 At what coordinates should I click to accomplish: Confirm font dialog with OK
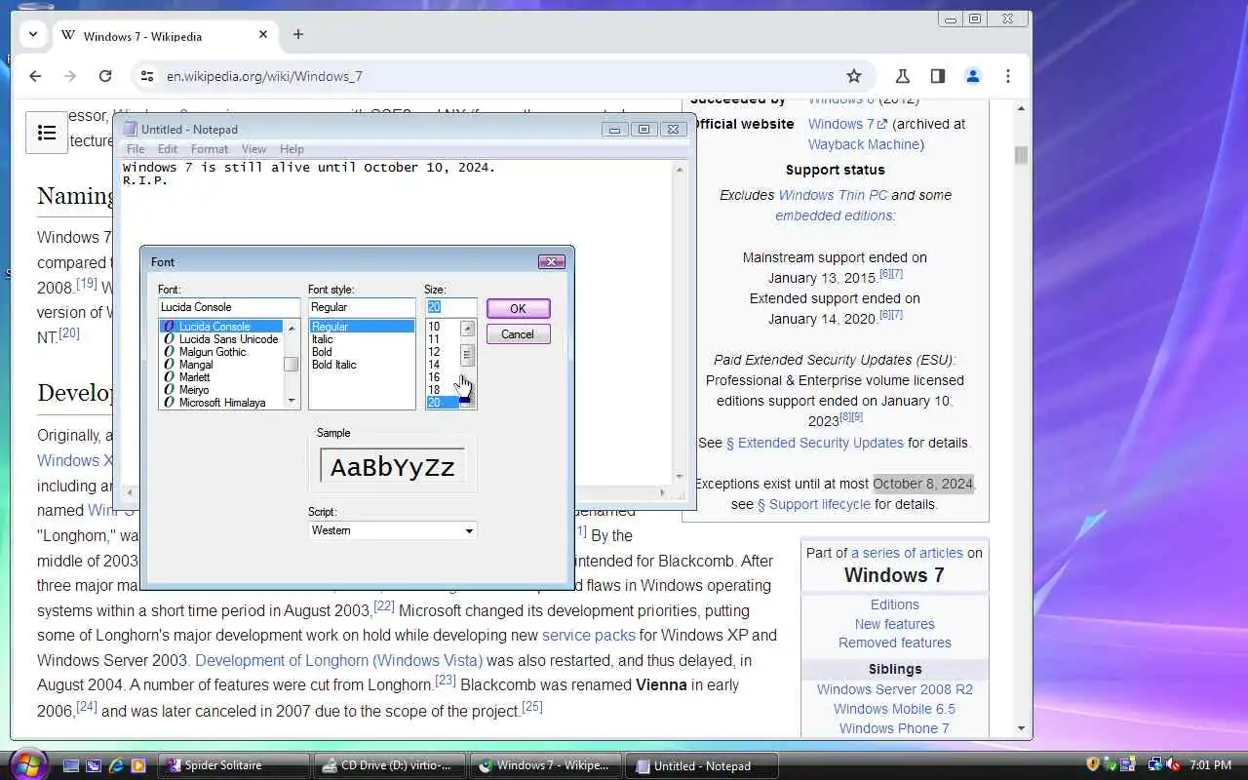[518, 308]
